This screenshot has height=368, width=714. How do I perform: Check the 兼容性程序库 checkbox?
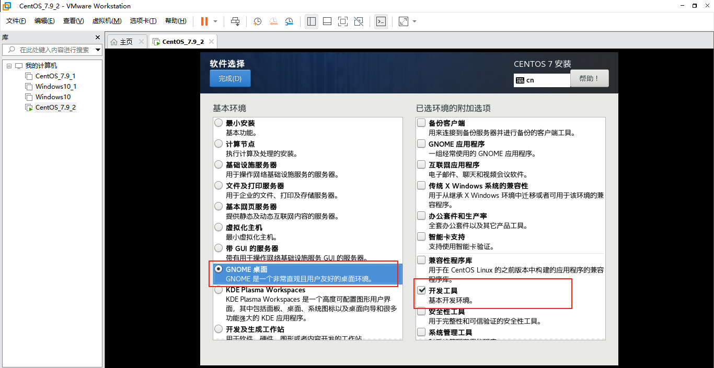(421, 260)
